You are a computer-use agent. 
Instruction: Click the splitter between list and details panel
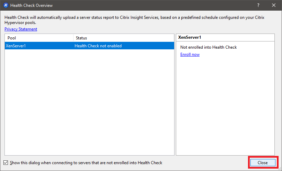(x=175, y=94)
